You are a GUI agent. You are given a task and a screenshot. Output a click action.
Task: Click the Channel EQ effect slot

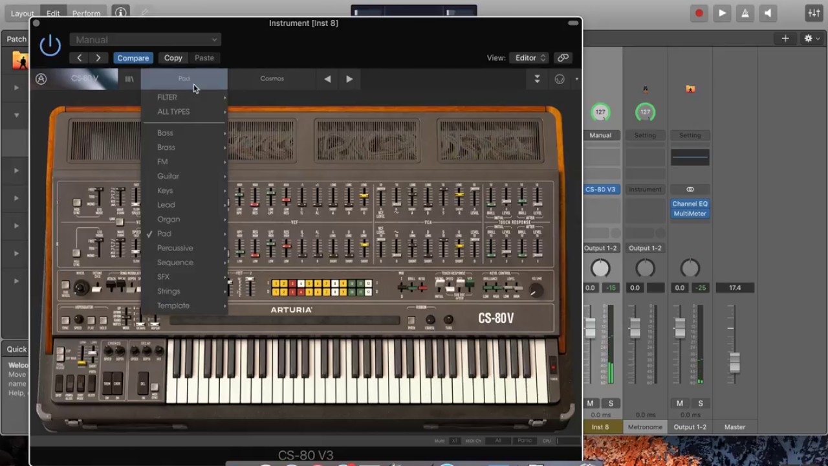pos(690,204)
